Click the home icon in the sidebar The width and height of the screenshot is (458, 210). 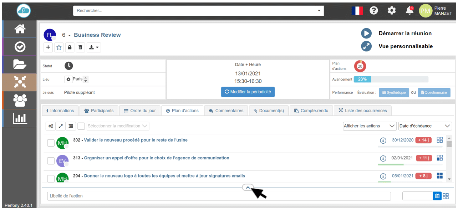tap(20, 29)
